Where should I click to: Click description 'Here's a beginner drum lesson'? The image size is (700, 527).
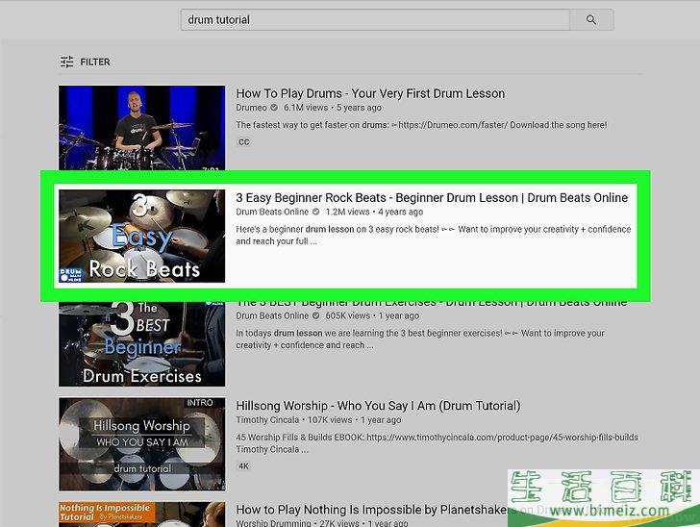(433, 235)
